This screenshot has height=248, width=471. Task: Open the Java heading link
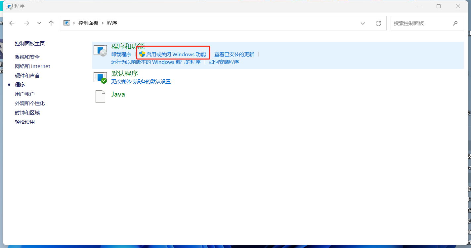coord(118,94)
